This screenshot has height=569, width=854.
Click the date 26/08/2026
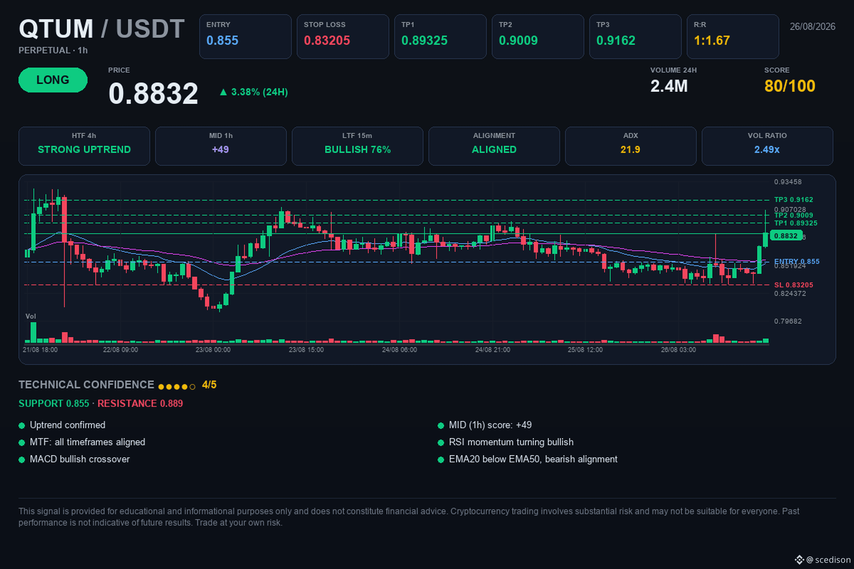tap(813, 26)
